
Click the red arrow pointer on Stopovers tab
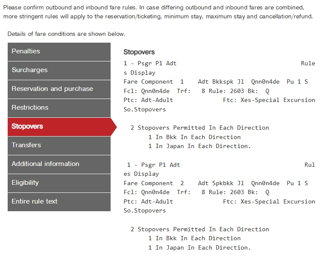(x=114, y=127)
